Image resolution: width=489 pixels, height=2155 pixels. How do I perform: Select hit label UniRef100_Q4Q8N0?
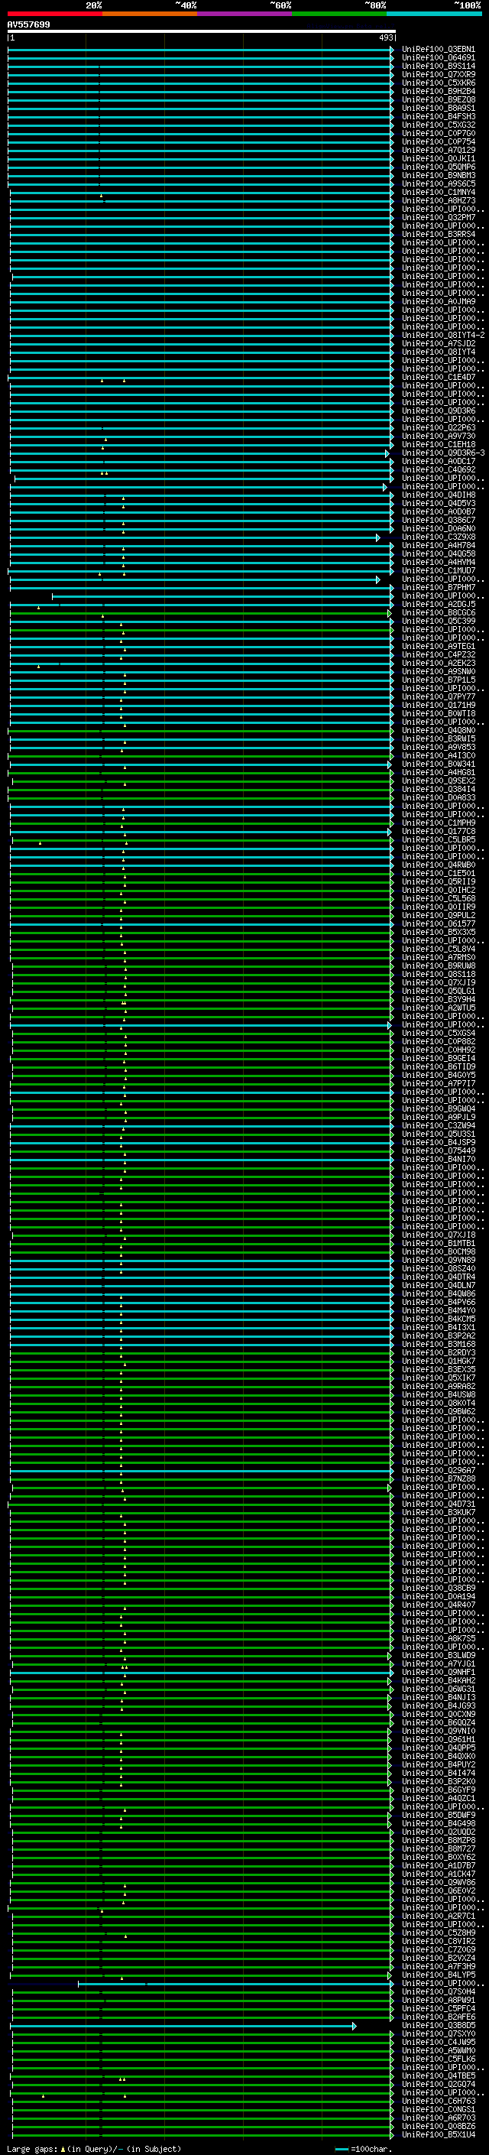(x=438, y=730)
